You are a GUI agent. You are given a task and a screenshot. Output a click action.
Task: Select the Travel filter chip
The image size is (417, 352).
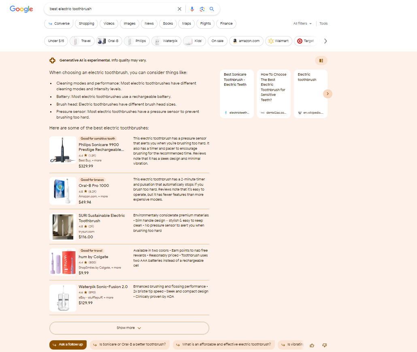(82, 41)
